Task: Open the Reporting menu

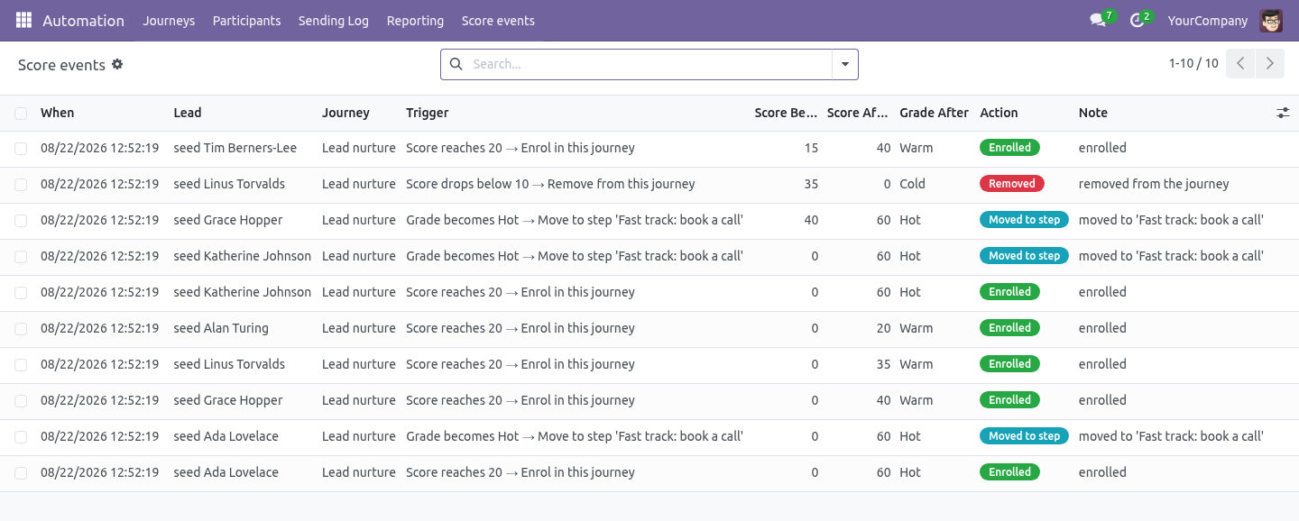Action: pyautogui.click(x=415, y=20)
